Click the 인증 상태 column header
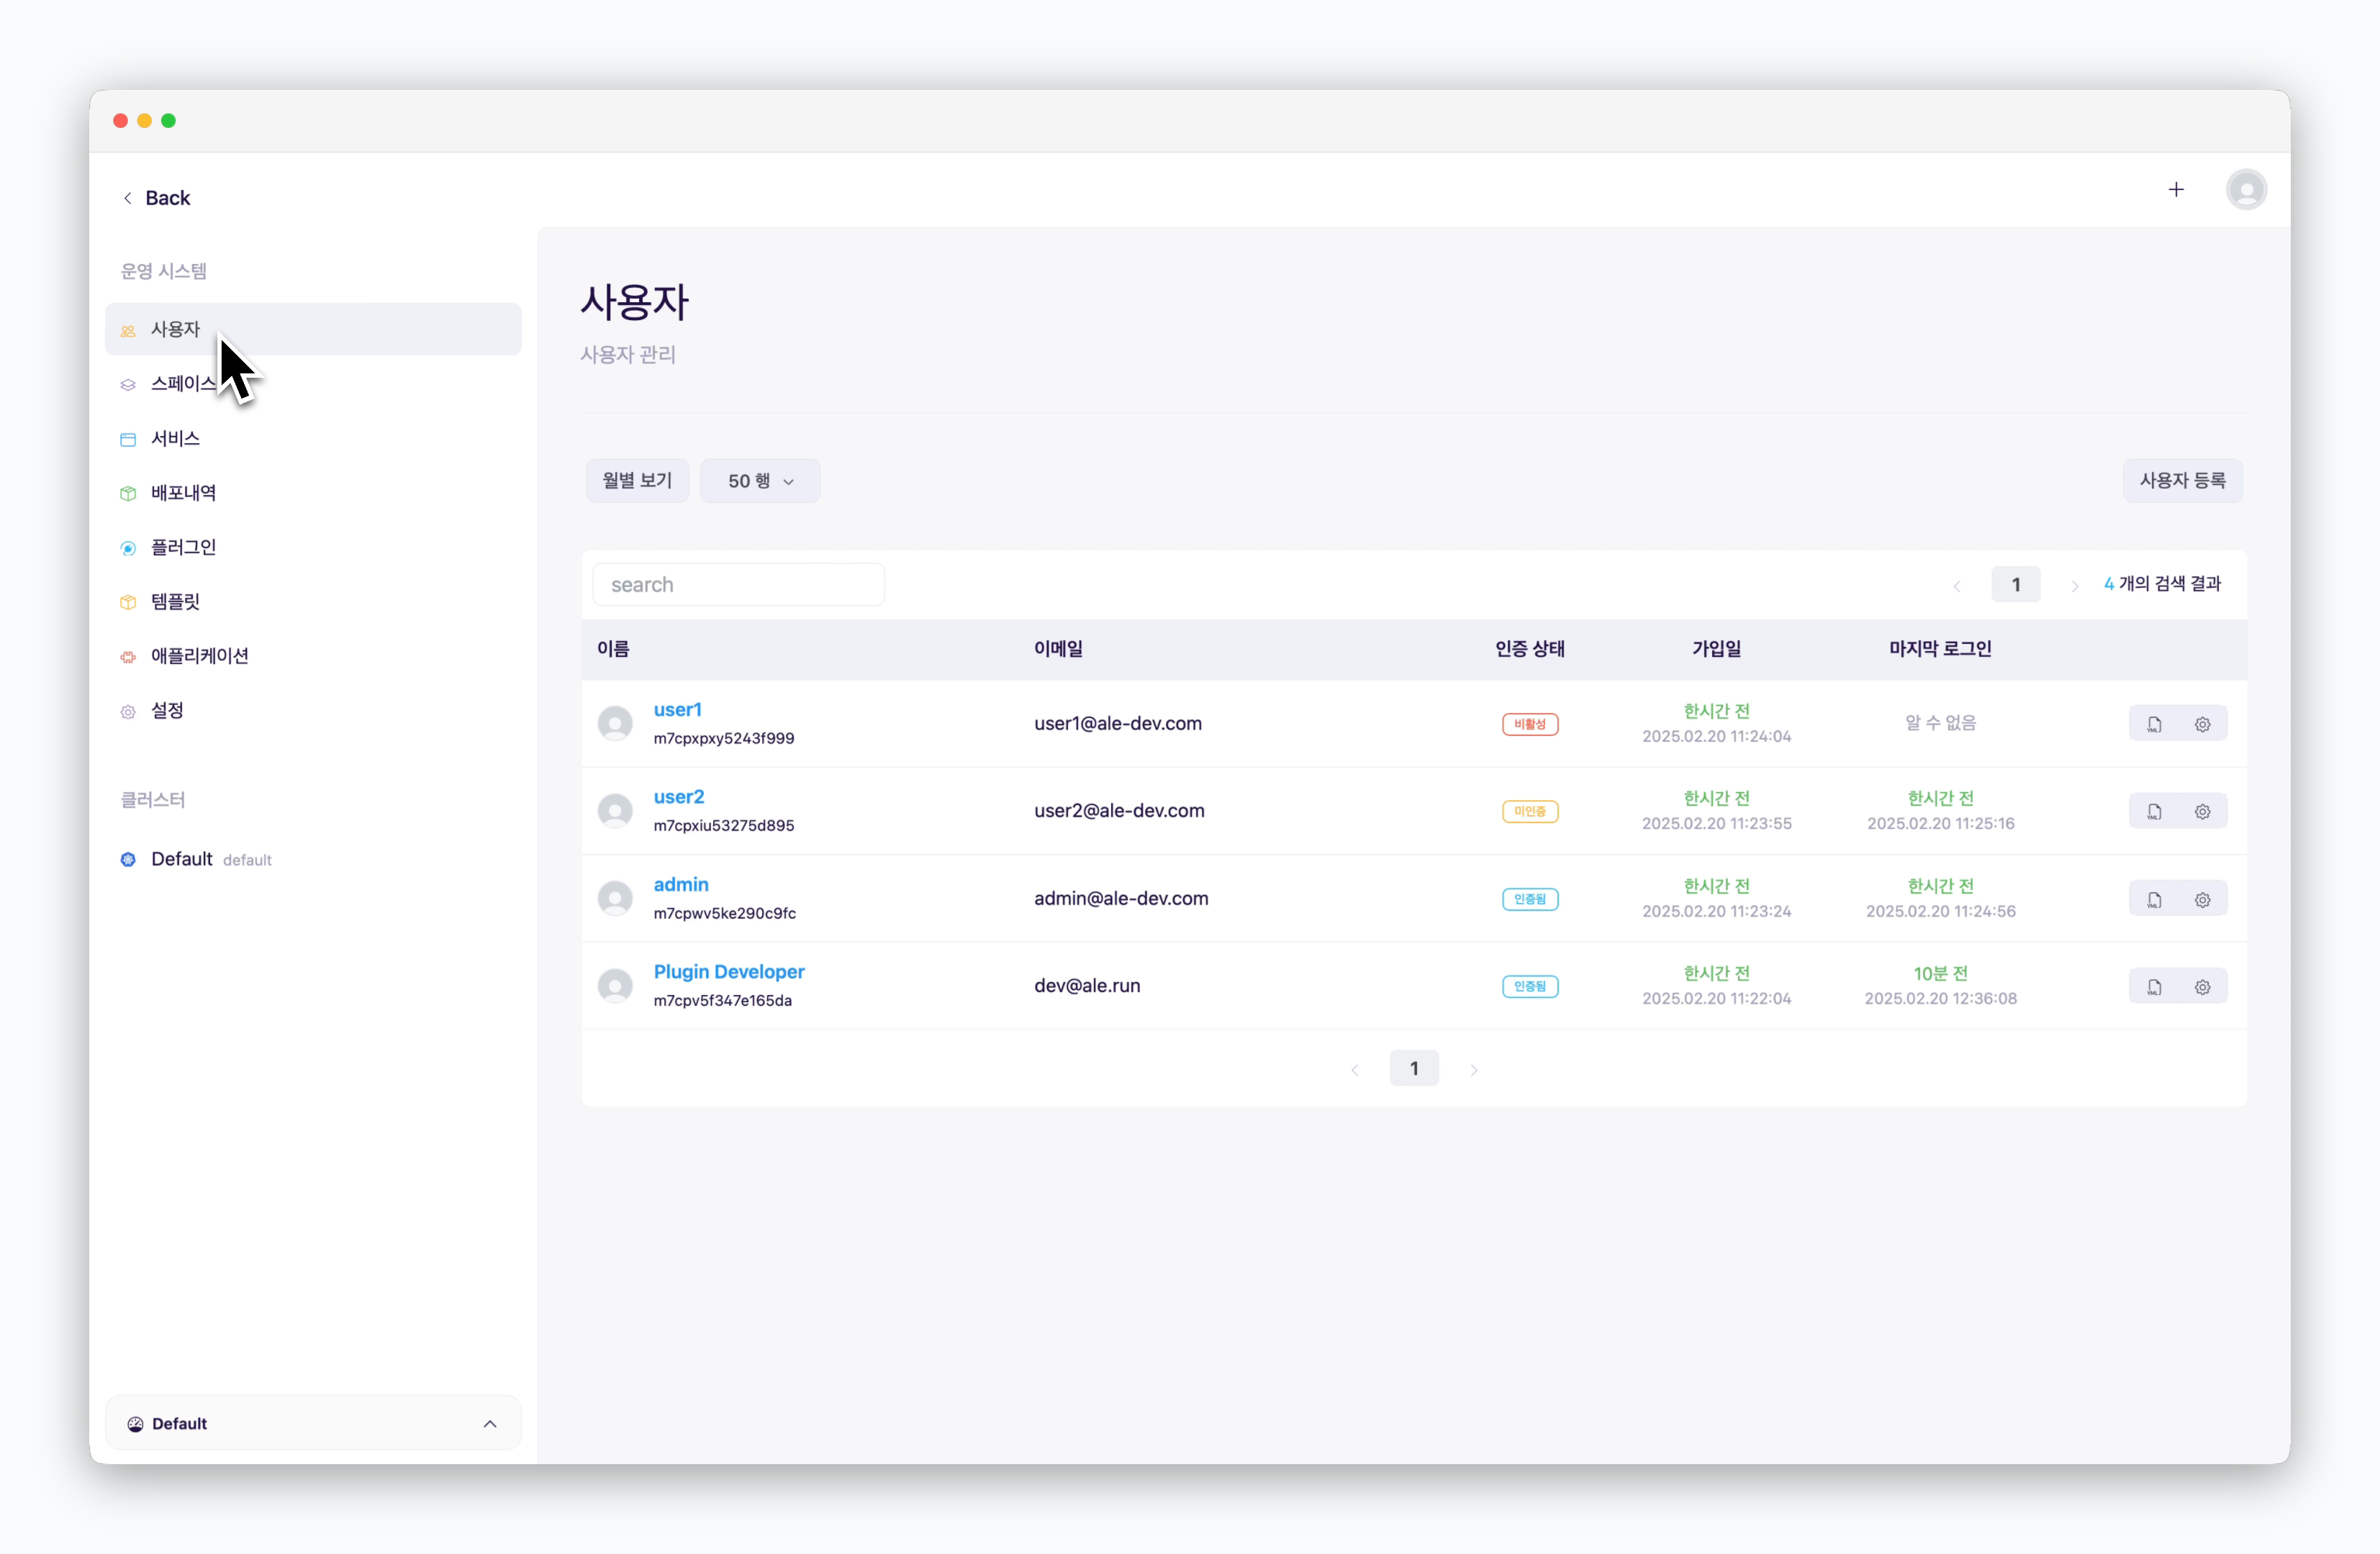Image resolution: width=2380 pixels, height=1554 pixels. 1530,650
